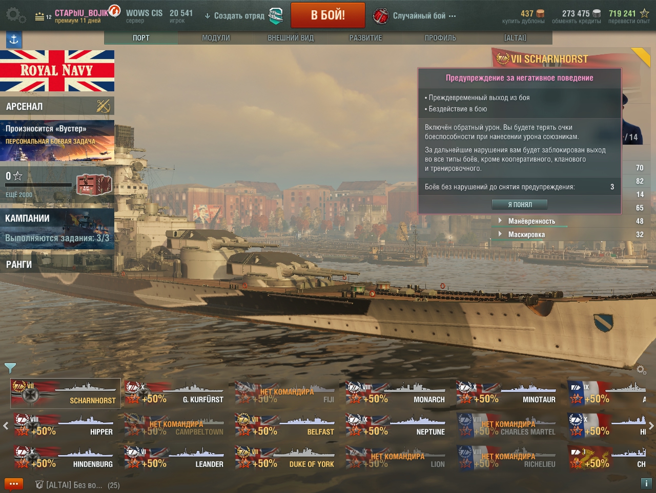Open the Случайный бой battle type selector
Screen dimensions: 656x493
coord(414,16)
